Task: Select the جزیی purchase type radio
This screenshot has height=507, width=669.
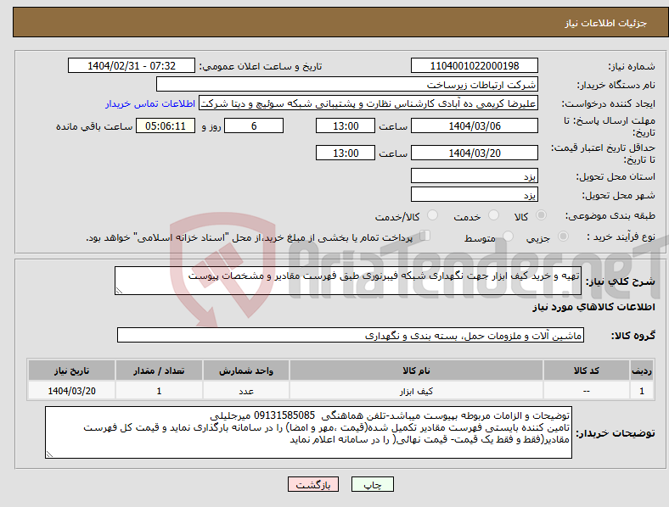Action: 563,236
